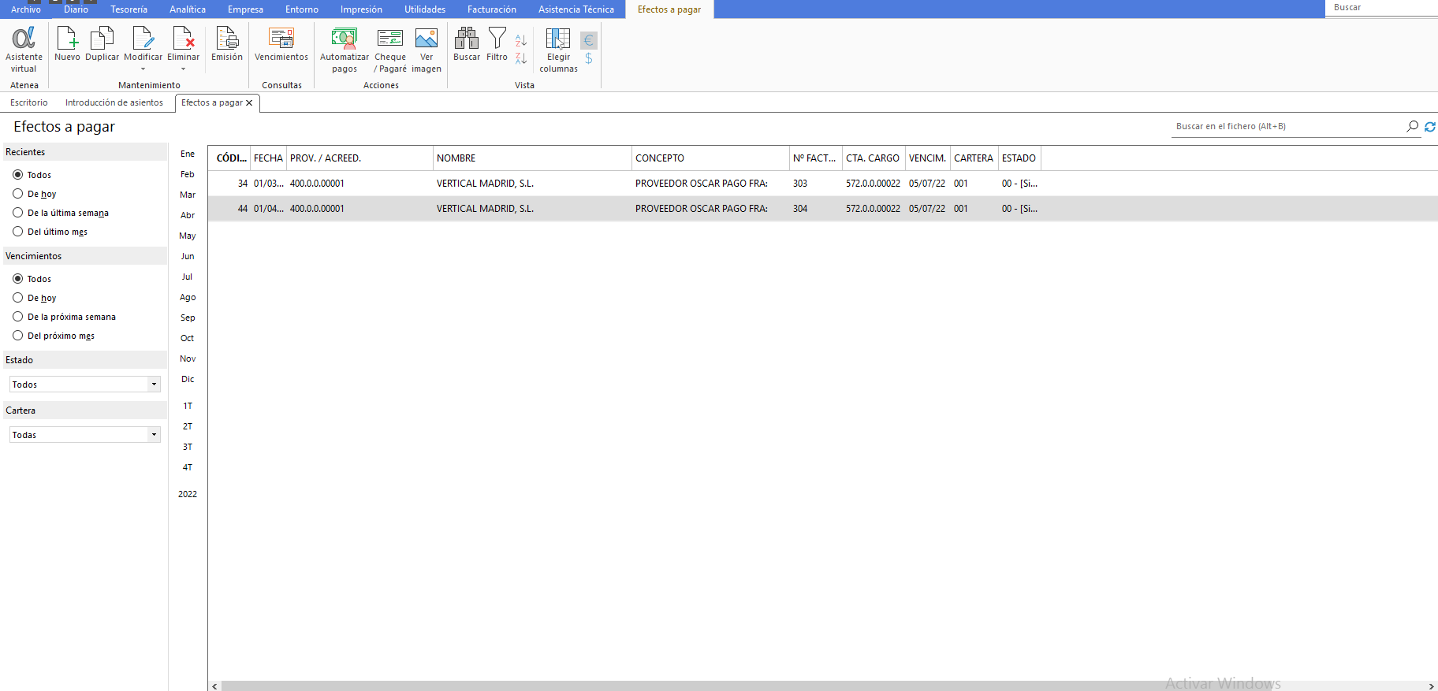This screenshot has width=1438, height=691.
Task: Close the Efectos a pagar tab
Action: (249, 102)
